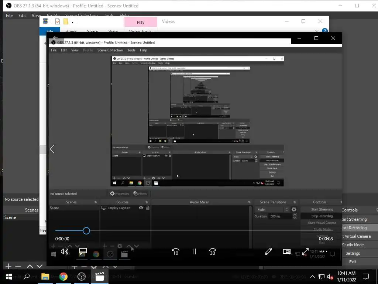Skip forward 30 seconds in the video
378x284 pixels.
point(212,251)
